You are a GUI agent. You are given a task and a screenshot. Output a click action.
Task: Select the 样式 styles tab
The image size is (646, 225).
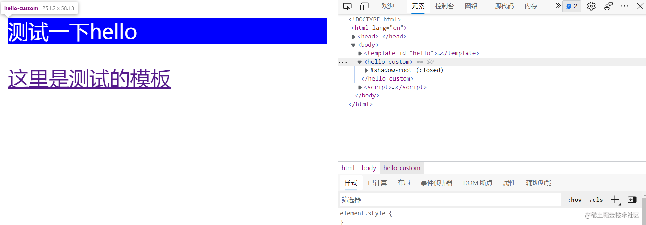351,183
